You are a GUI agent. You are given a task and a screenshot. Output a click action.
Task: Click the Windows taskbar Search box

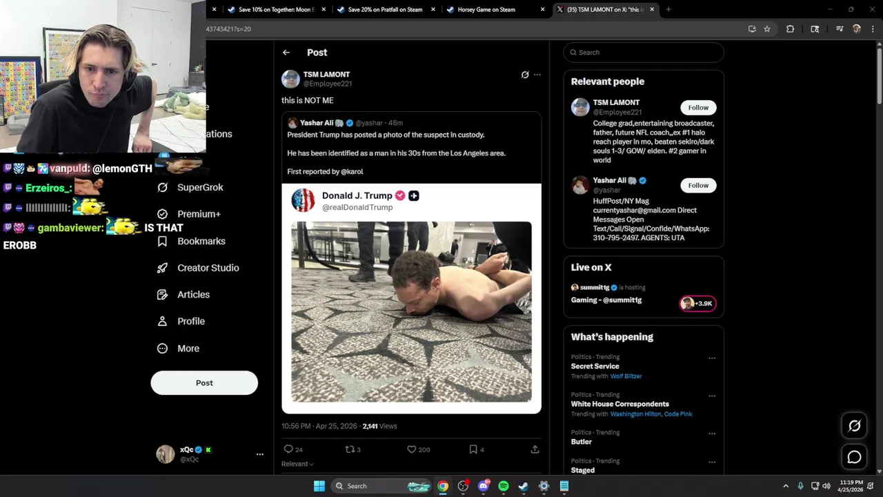381,486
